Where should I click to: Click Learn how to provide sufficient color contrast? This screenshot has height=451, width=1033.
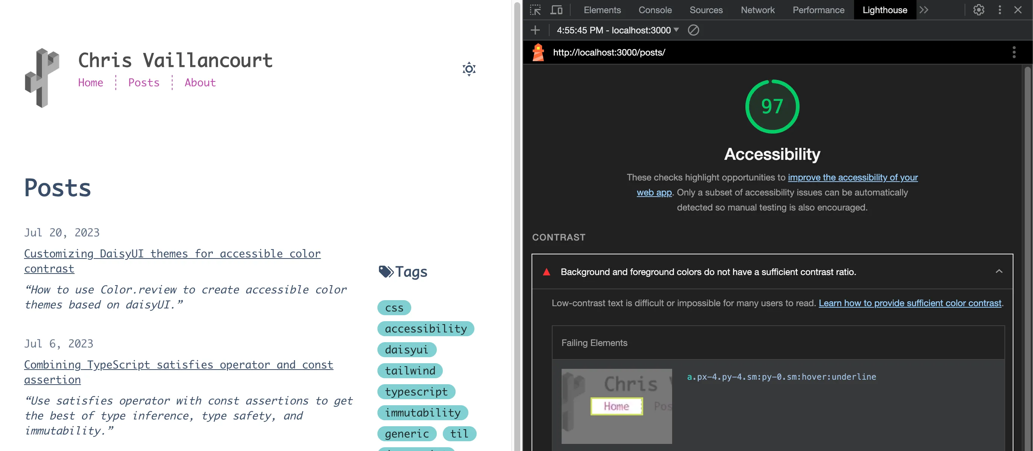pos(910,303)
